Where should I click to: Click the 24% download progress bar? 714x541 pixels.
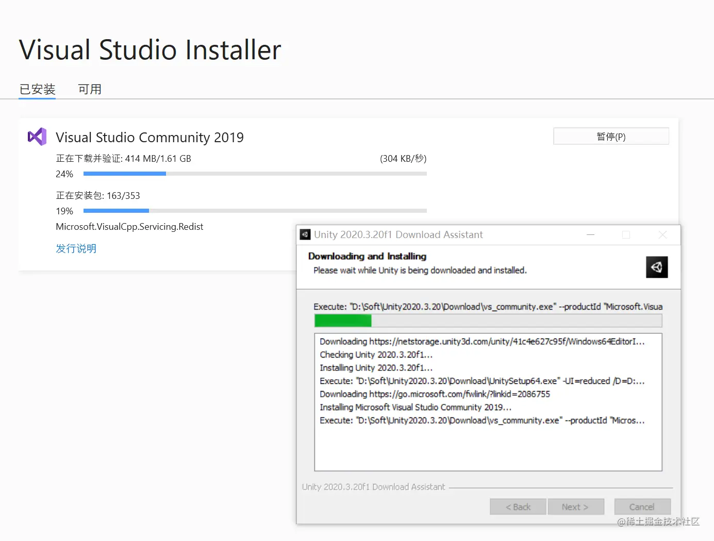pyautogui.click(x=255, y=174)
